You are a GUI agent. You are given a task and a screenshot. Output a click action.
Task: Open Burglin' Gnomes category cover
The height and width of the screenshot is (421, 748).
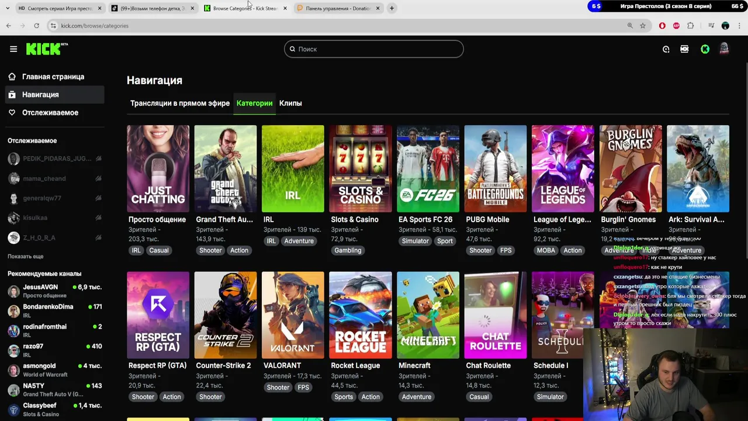click(x=631, y=168)
